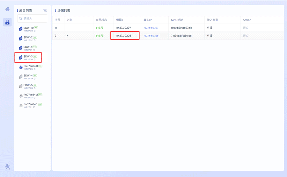
Task: Select member SDW-4 in the list
Action: pyautogui.click(x=28, y=76)
